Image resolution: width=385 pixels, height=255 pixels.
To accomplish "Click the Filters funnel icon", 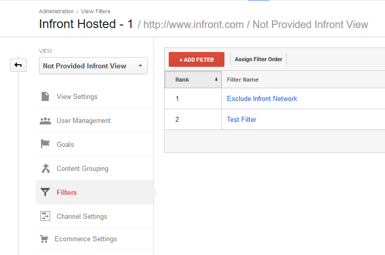I will [x=45, y=192].
